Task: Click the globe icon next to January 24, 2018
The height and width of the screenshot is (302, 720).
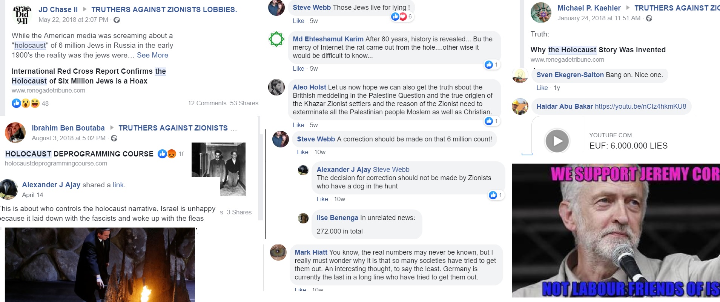Action: [x=649, y=18]
